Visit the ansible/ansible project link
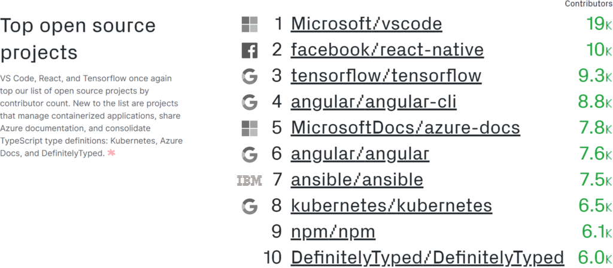 click(357, 180)
